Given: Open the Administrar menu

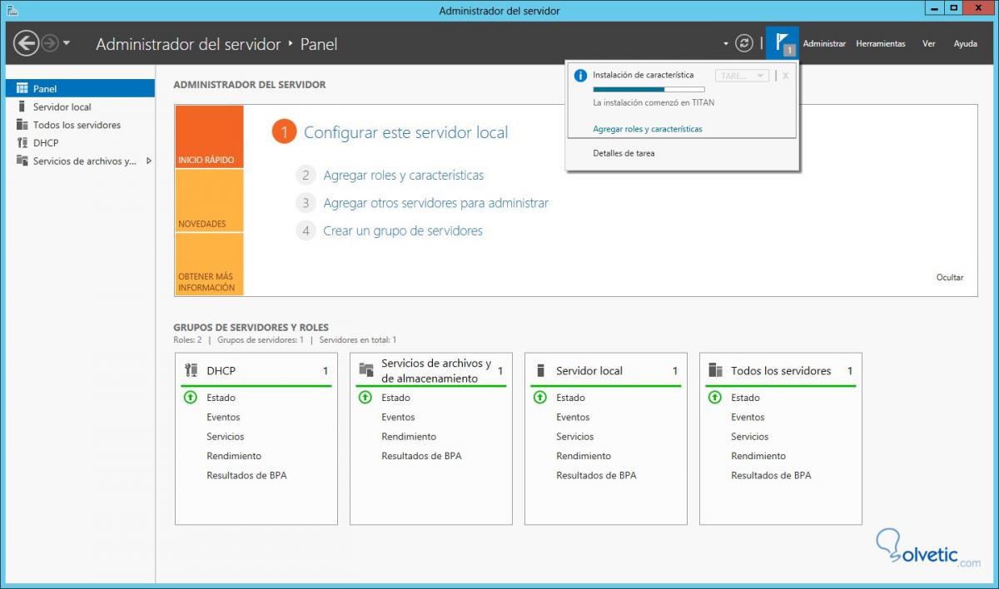Looking at the screenshot, I should 824,43.
